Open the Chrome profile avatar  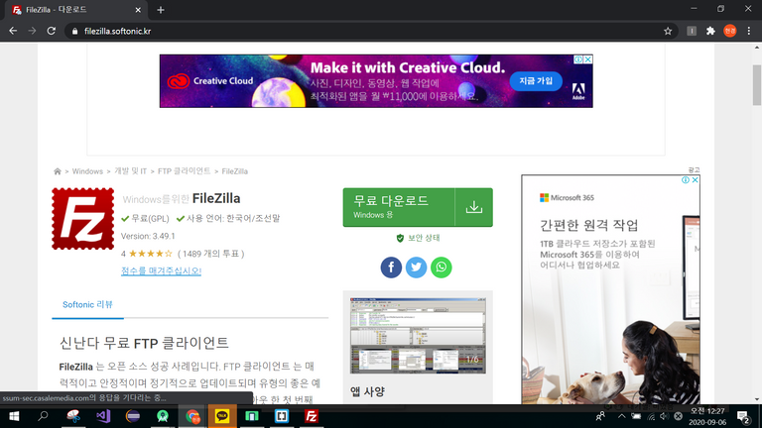pos(730,31)
